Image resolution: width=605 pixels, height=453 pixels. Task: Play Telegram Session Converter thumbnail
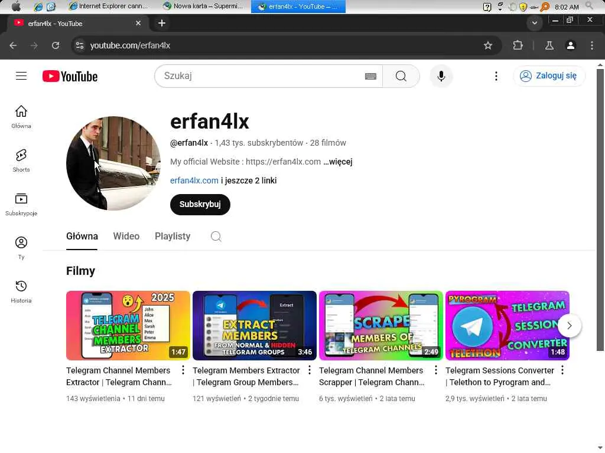click(x=508, y=326)
